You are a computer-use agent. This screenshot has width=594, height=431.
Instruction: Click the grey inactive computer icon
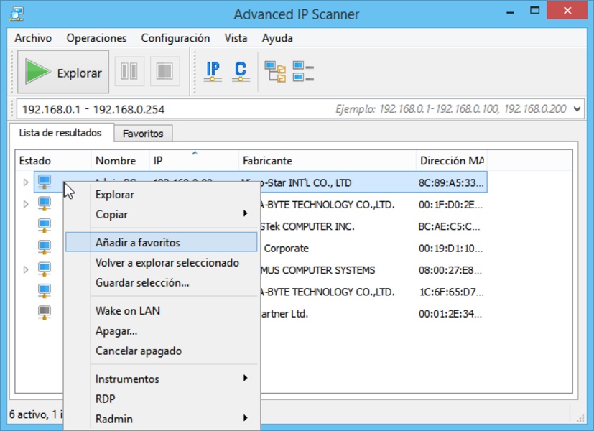(45, 312)
